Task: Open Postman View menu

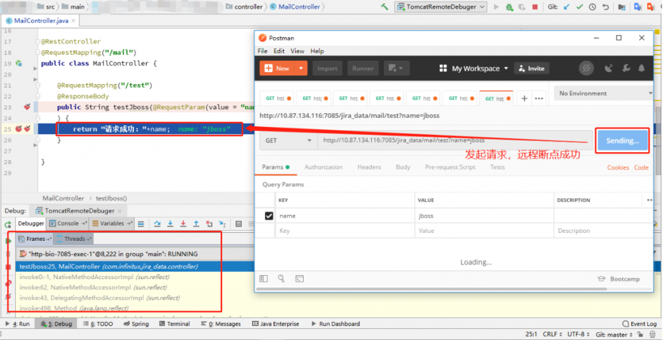Action: point(297,51)
